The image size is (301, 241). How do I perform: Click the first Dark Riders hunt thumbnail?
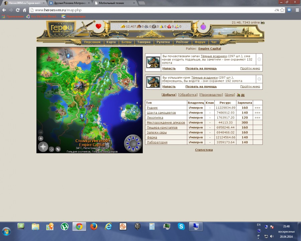153,62
